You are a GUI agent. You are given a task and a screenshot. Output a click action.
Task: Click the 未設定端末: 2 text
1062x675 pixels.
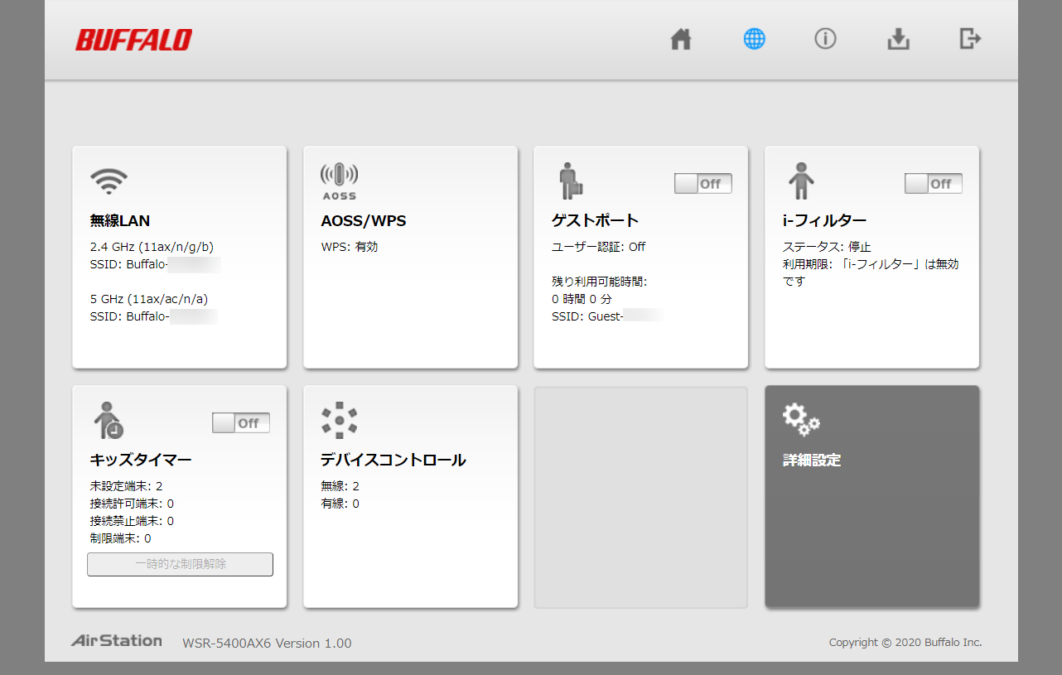point(126,486)
